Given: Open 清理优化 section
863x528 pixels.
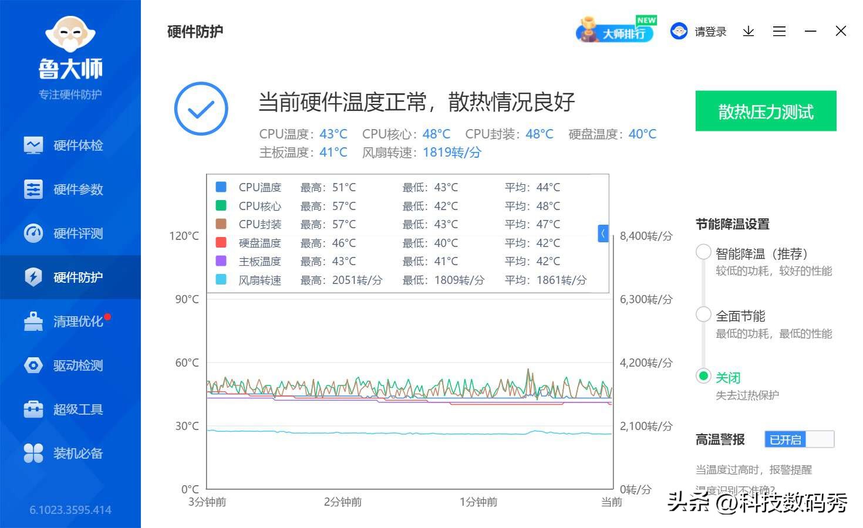Looking at the screenshot, I should [70, 321].
